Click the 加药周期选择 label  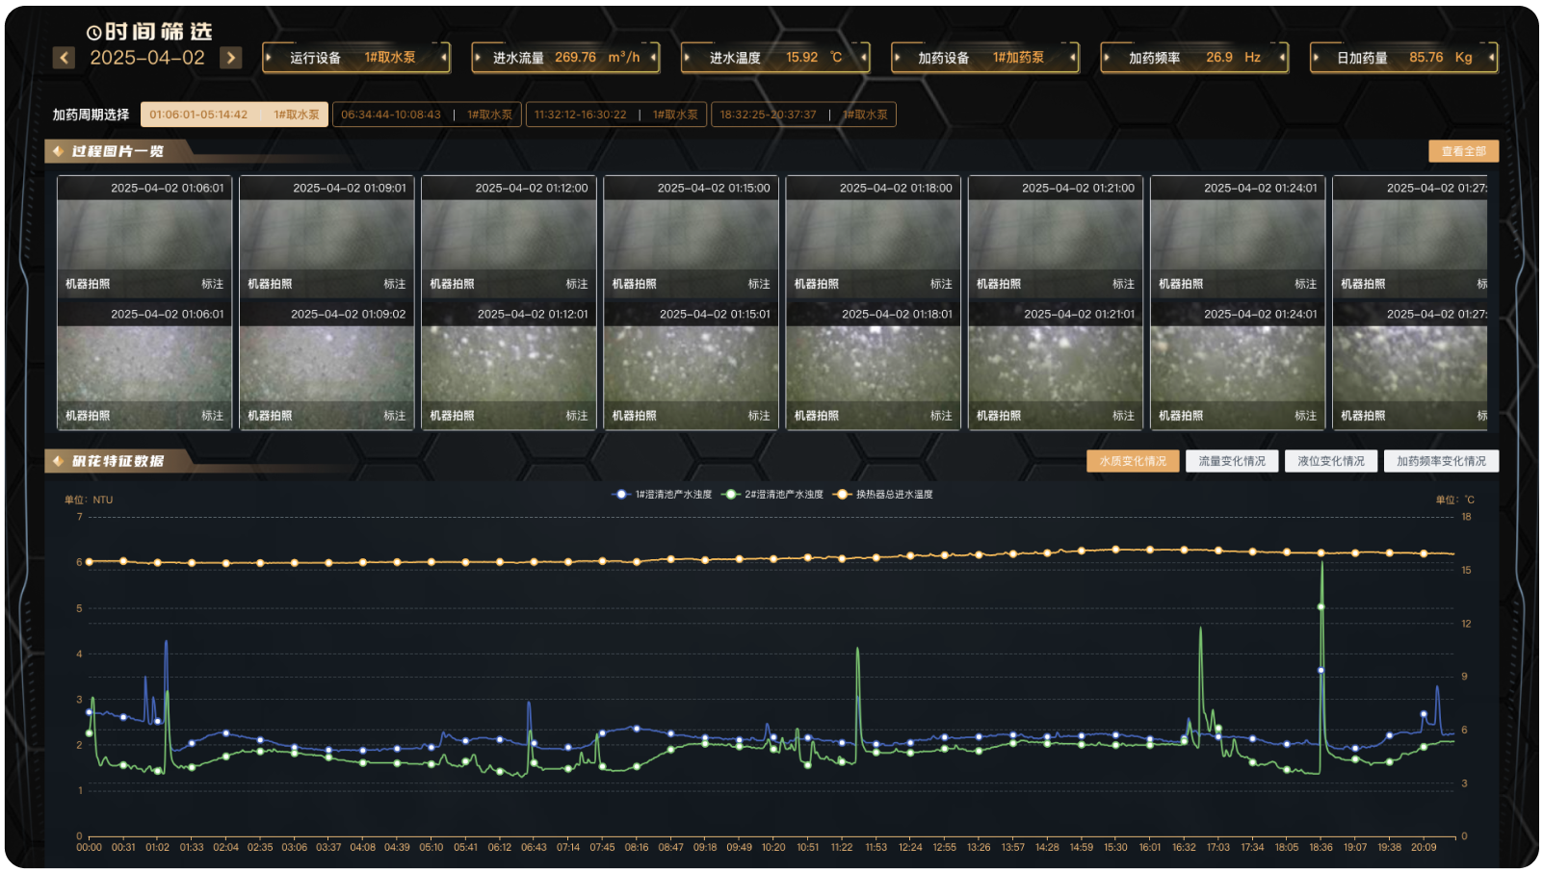(91, 115)
